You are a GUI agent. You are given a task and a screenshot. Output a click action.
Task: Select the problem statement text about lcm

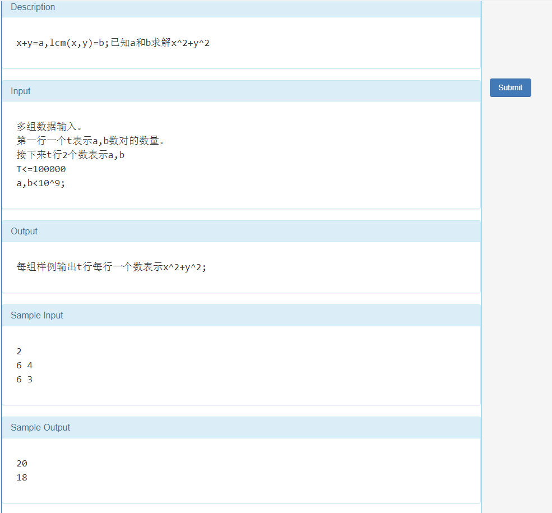(113, 43)
